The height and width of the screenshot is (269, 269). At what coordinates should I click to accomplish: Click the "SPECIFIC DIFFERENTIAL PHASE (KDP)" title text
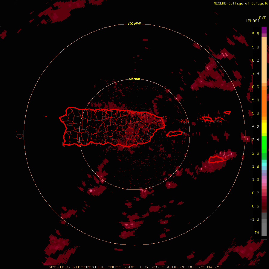[x=93, y=267]
